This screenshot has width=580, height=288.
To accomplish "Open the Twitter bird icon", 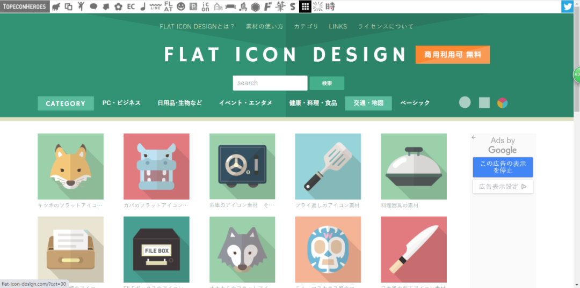I will click(567, 6).
